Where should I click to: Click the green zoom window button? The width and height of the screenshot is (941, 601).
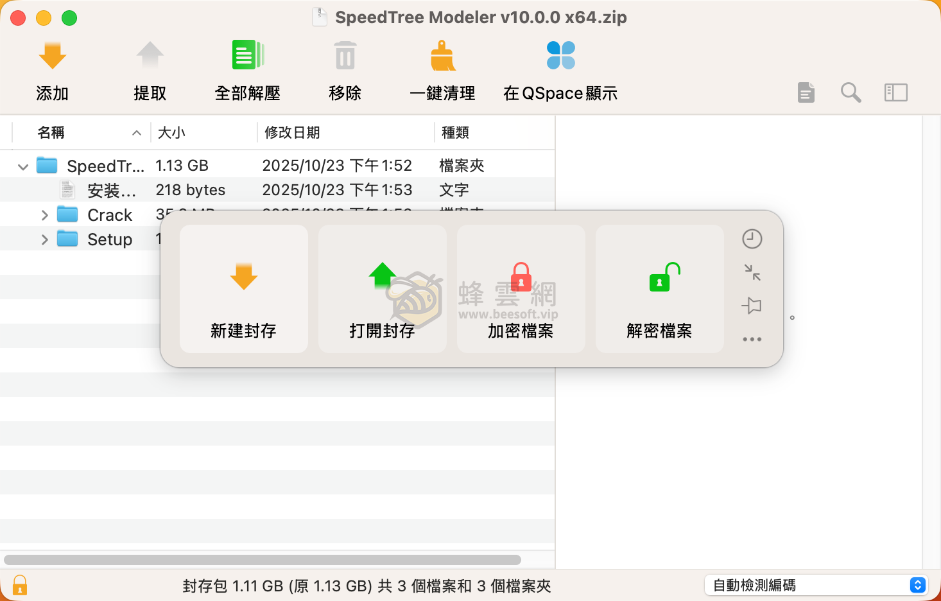pyautogui.click(x=69, y=18)
